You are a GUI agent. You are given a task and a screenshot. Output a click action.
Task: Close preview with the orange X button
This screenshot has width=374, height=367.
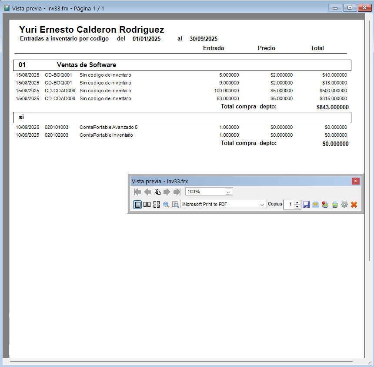(x=354, y=205)
